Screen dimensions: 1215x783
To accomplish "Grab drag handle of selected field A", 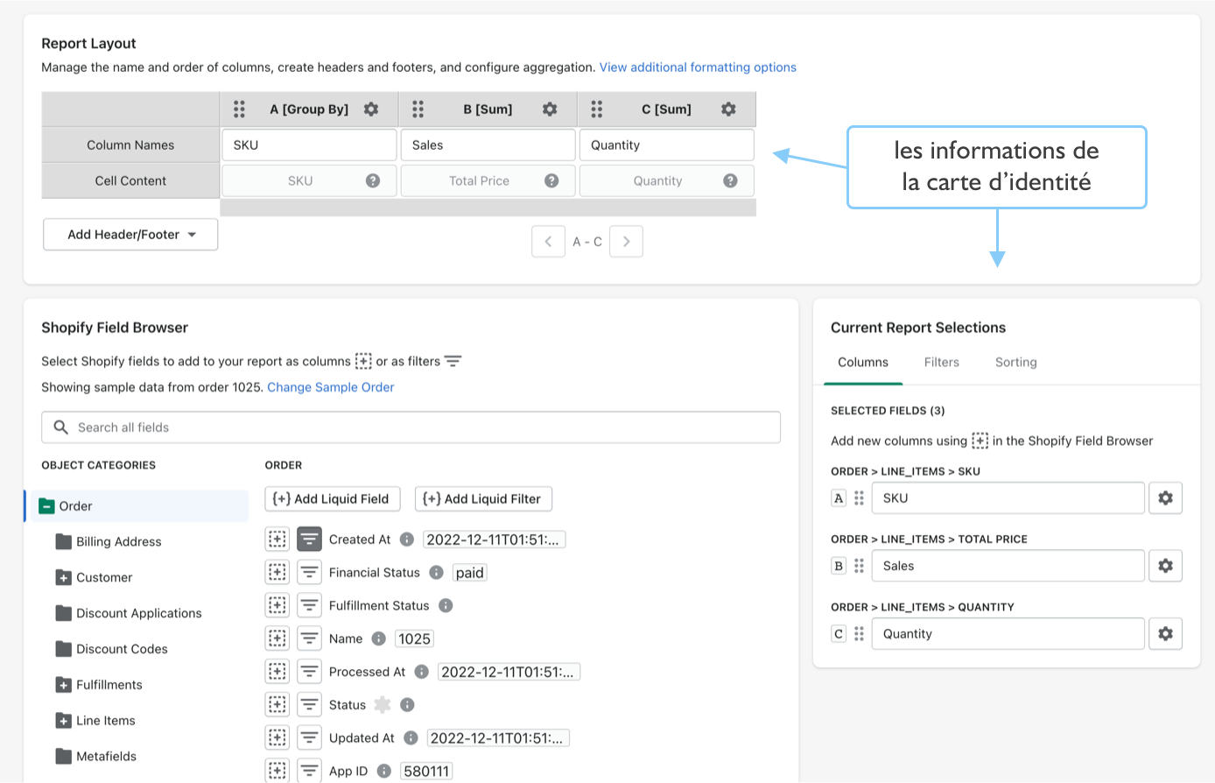I will click(x=860, y=497).
